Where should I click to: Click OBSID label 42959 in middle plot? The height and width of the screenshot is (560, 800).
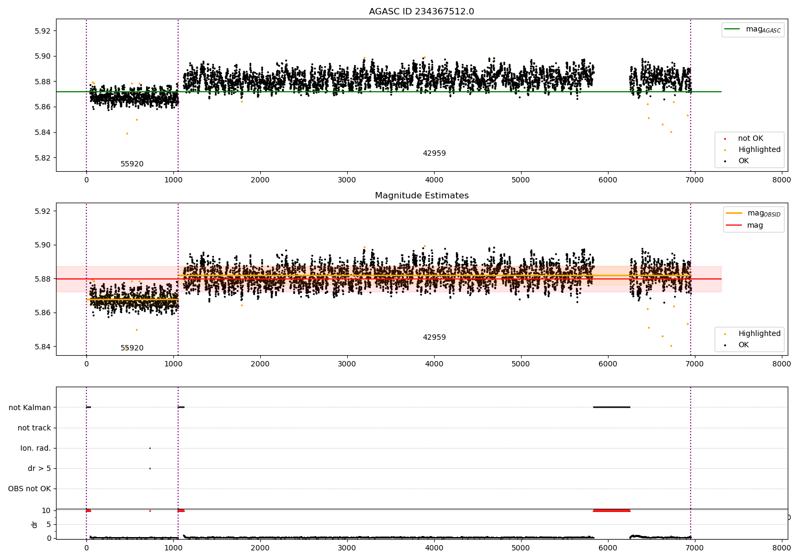[x=434, y=338]
